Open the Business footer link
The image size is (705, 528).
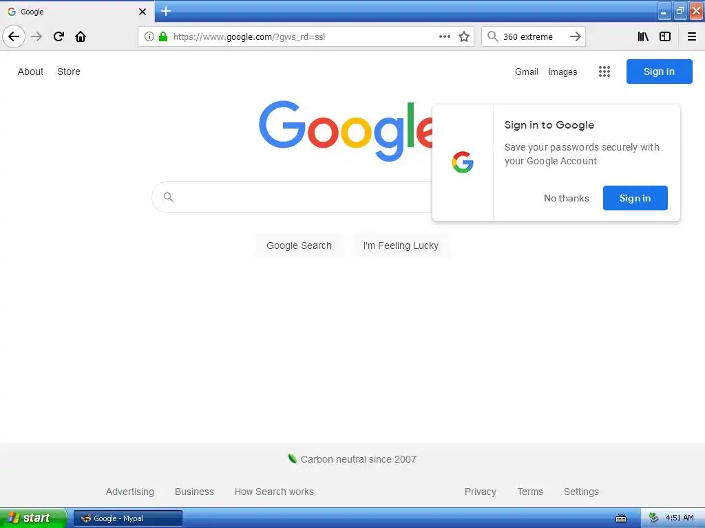194,492
